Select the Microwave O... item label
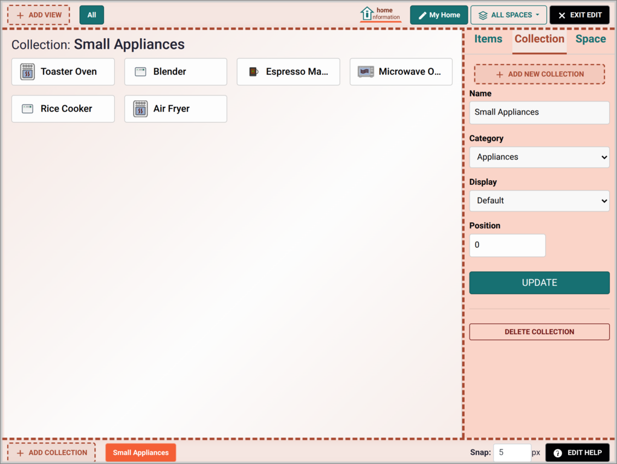Screen dimensions: 617x464 click(x=410, y=72)
